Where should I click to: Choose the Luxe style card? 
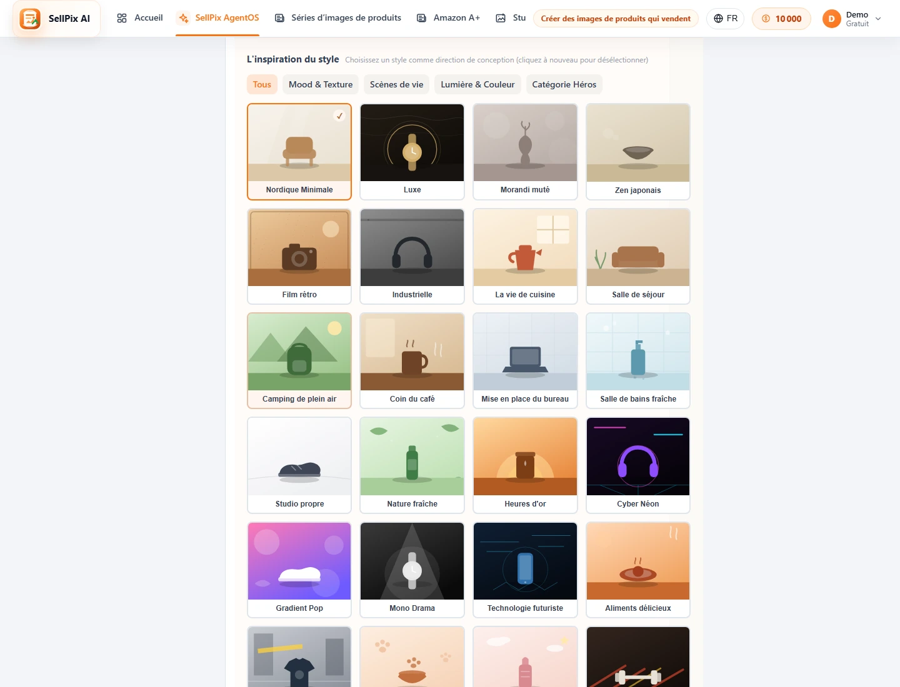pos(412,152)
